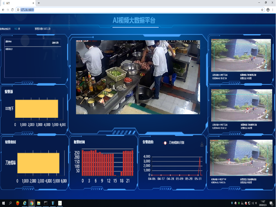Go back using the browser back arrow
Screen dimensions: 276x207
pyautogui.click(x=3, y=10)
